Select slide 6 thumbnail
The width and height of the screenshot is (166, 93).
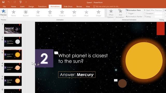click(13, 91)
